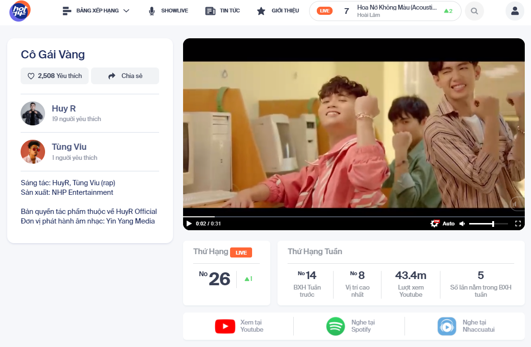Click the Chia sẻ share button

click(x=125, y=76)
